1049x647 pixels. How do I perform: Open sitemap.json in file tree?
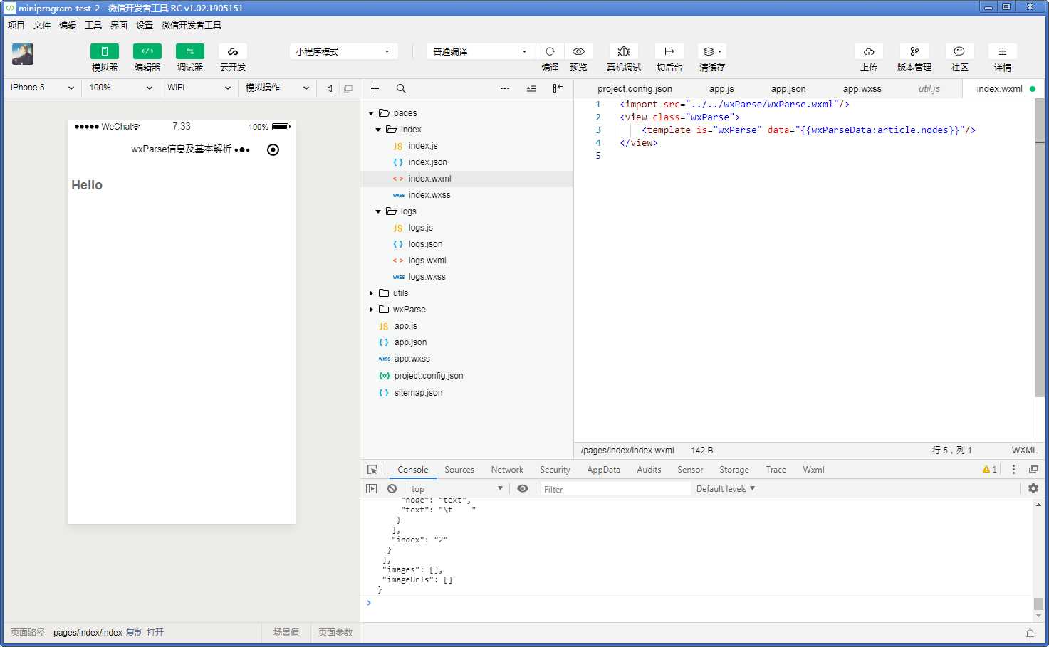click(418, 393)
